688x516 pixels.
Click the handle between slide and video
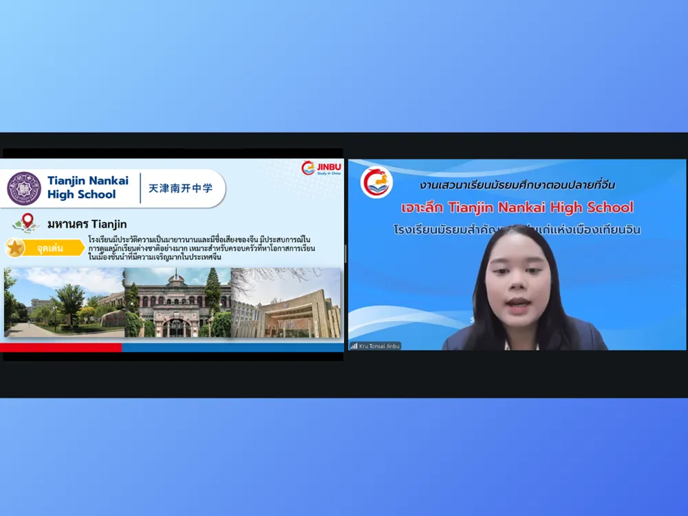click(x=346, y=254)
